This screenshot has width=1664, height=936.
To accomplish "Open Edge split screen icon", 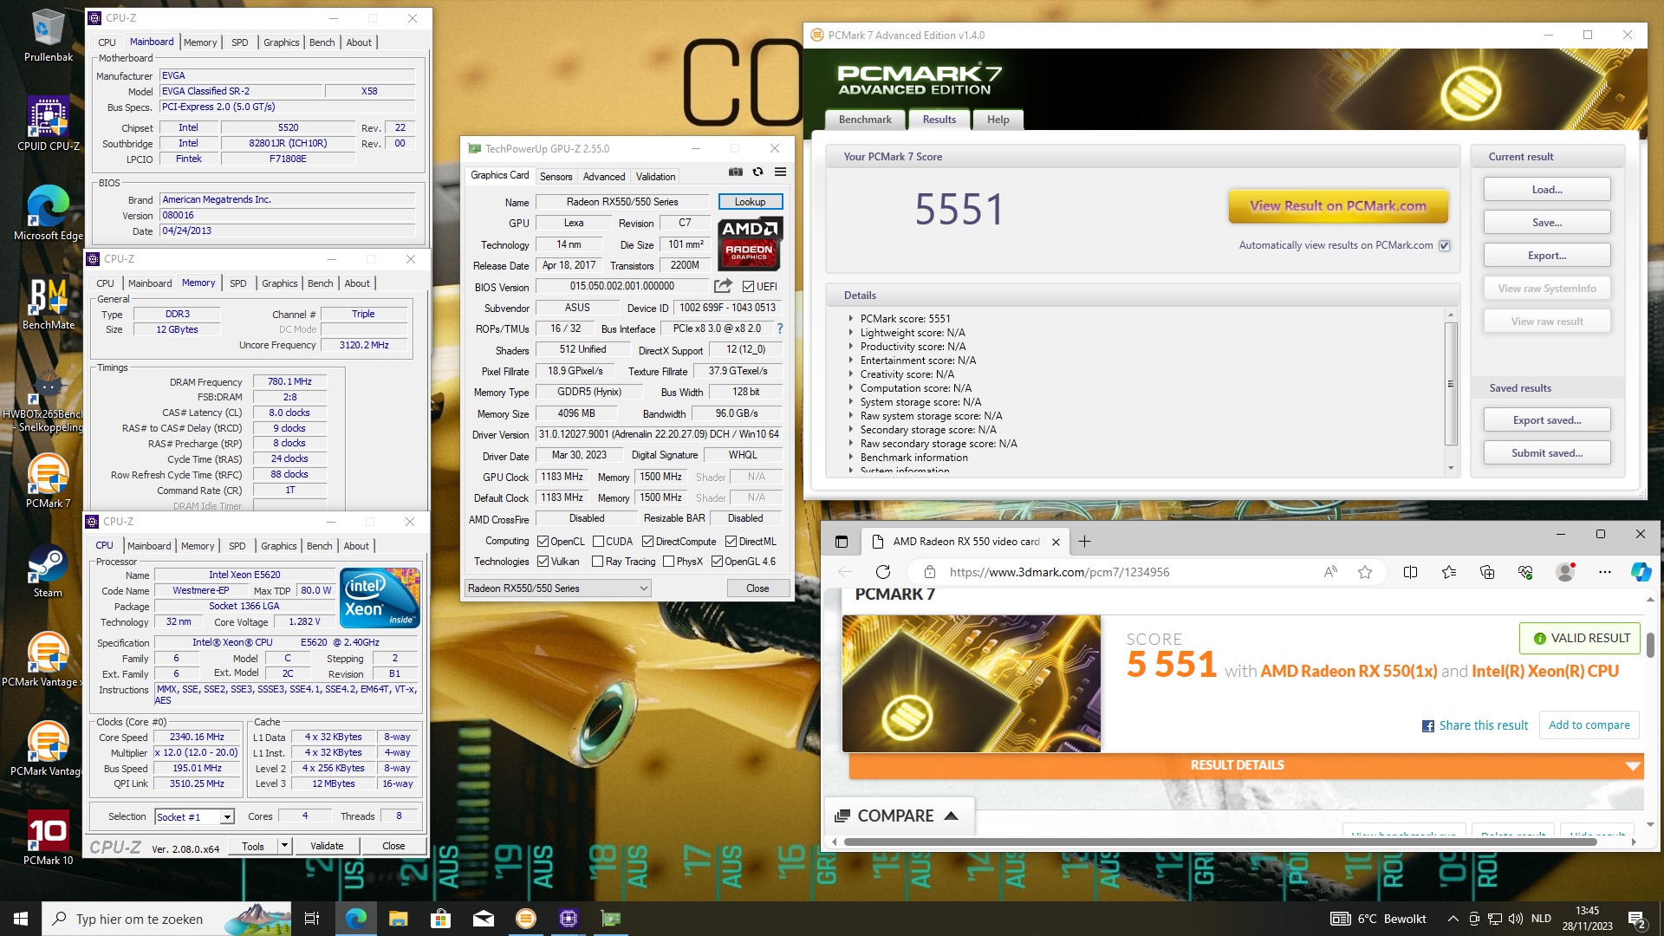I will click(x=1410, y=572).
